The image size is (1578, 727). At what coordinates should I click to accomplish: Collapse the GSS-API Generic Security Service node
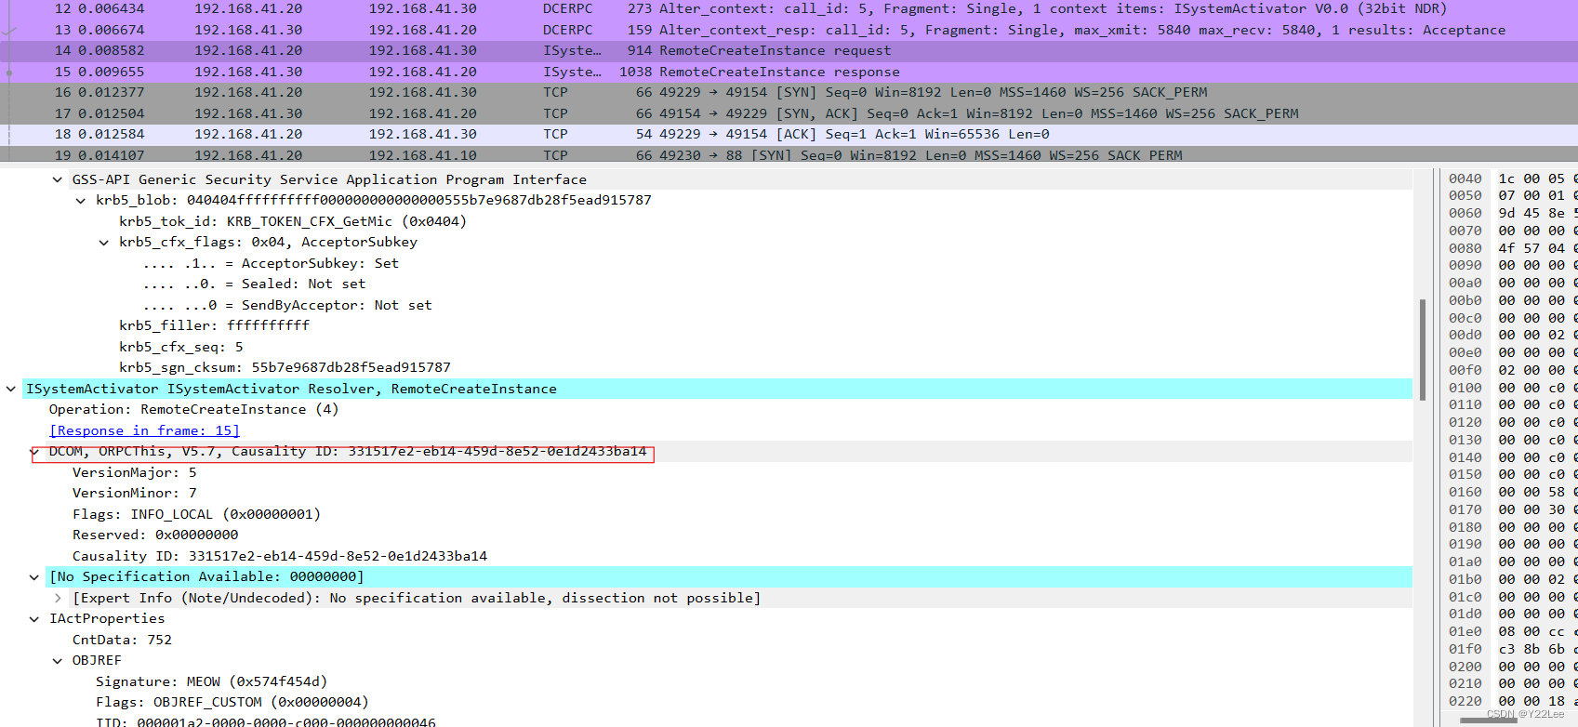point(57,179)
